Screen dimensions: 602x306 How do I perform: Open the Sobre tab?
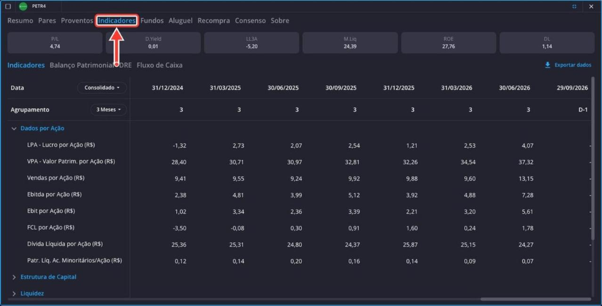[280, 21]
